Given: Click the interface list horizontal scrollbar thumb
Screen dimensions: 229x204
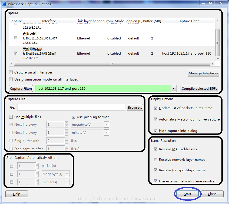Looking at the screenshot, I should 112,63.
